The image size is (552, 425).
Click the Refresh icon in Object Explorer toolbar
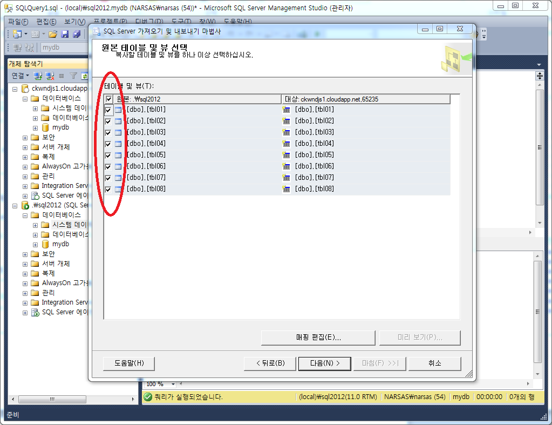click(85, 76)
